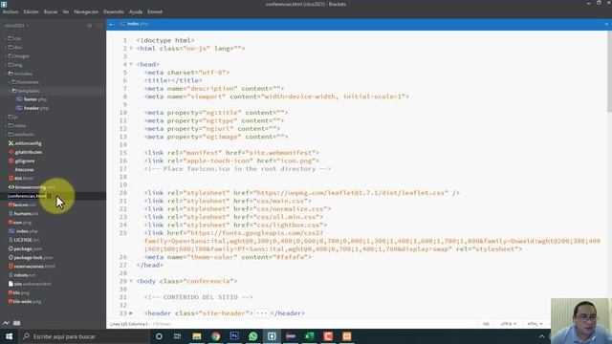
Task: Open the Ver menu
Action: (x=66, y=11)
